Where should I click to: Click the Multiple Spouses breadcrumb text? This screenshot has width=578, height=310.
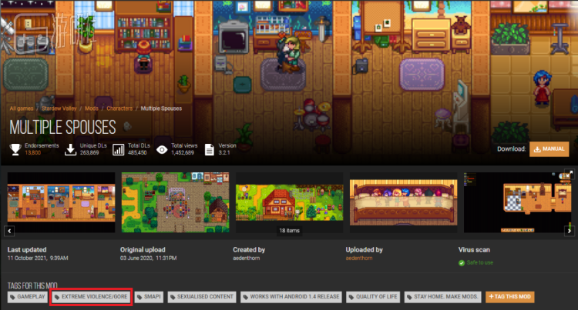pyautogui.click(x=161, y=108)
